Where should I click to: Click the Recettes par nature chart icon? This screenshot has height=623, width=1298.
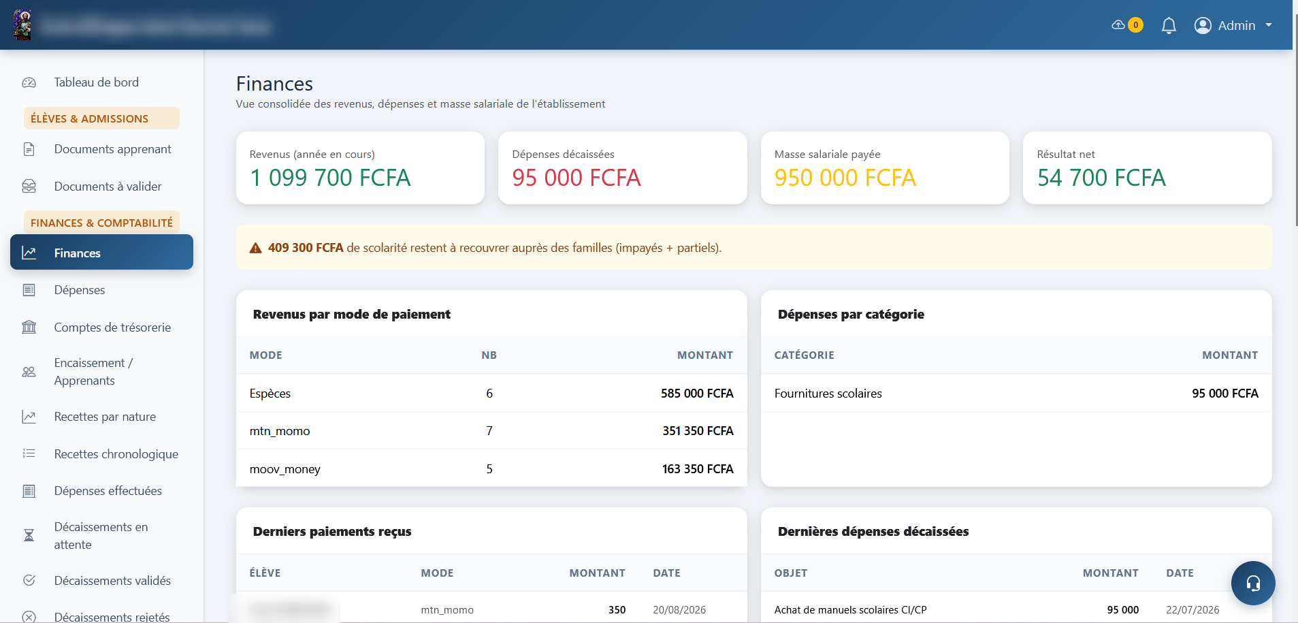tap(29, 417)
